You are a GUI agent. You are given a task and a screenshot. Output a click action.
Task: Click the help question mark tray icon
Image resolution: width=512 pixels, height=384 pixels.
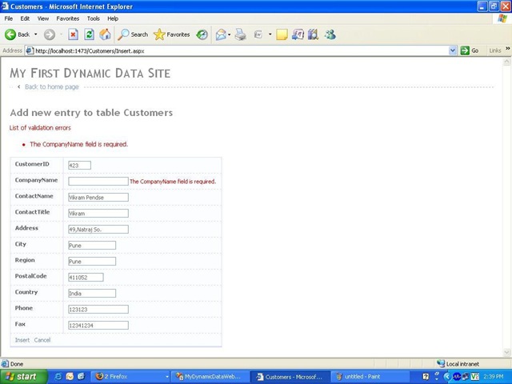click(426, 377)
